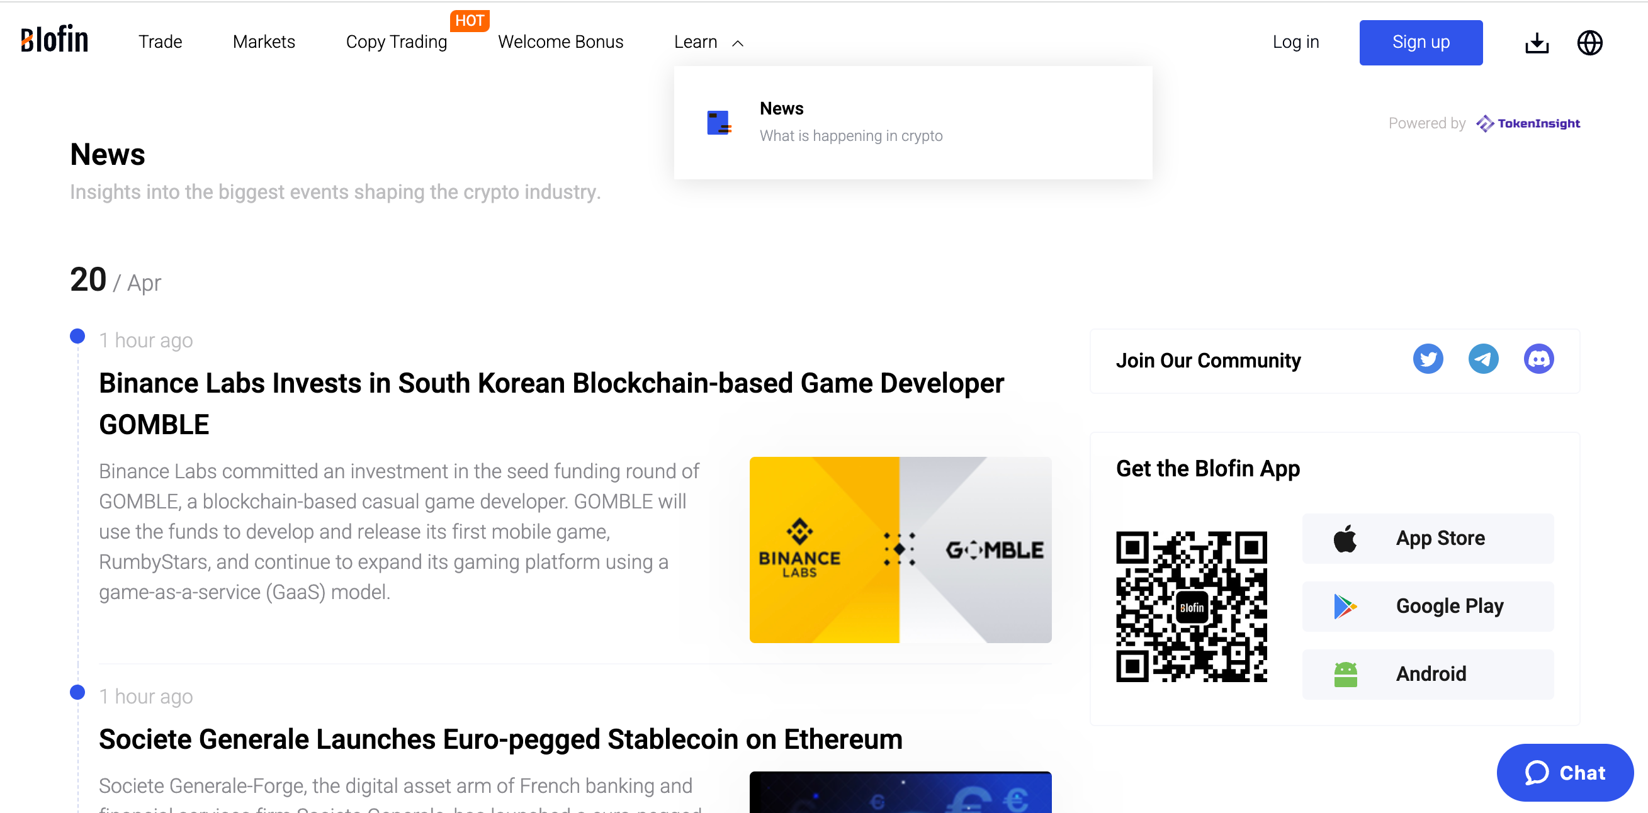This screenshot has width=1648, height=813.
Task: Open the Google Play download button
Action: (1427, 606)
